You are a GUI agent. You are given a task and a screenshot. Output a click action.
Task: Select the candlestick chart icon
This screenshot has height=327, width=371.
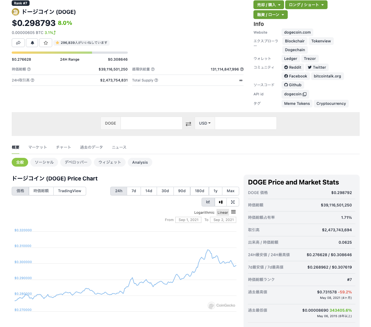pyautogui.click(x=221, y=202)
